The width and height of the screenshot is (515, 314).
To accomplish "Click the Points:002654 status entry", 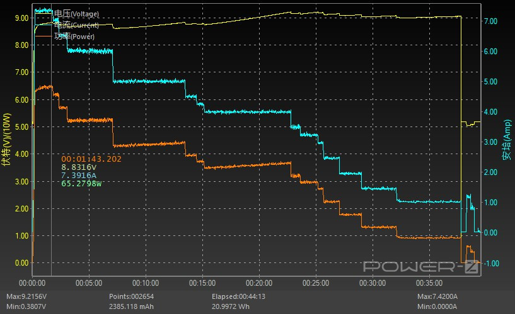I will 131,296.
